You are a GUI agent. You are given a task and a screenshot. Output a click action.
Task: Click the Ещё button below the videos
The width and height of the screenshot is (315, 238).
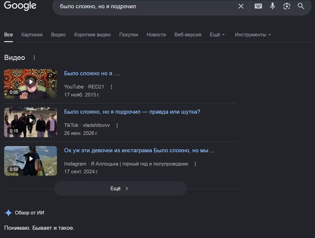tap(120, 189)
